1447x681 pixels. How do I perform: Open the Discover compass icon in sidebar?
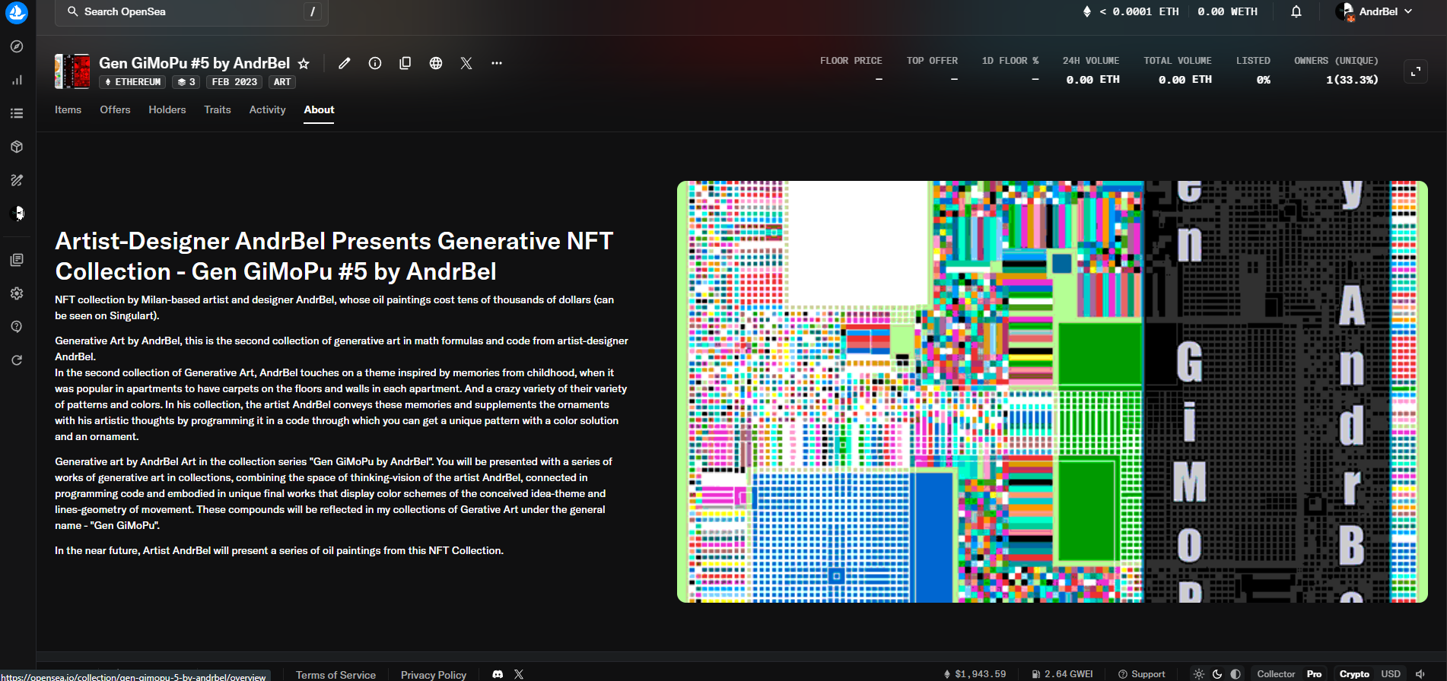[17, 46]
